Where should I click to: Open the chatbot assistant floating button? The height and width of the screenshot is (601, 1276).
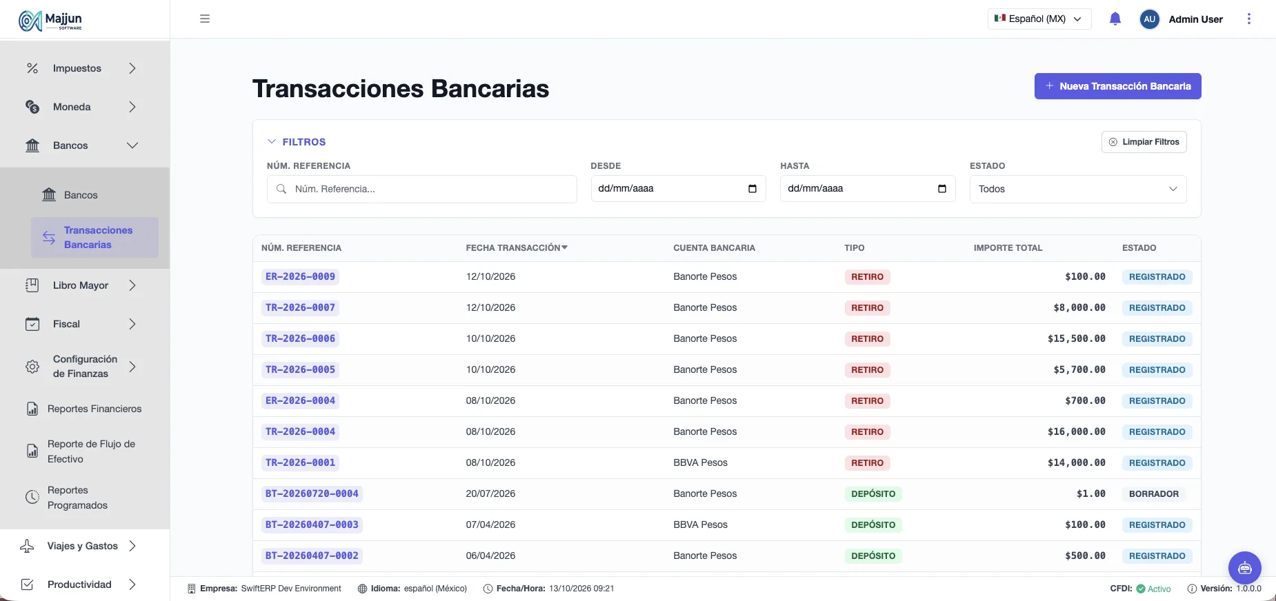[1245, 568]
